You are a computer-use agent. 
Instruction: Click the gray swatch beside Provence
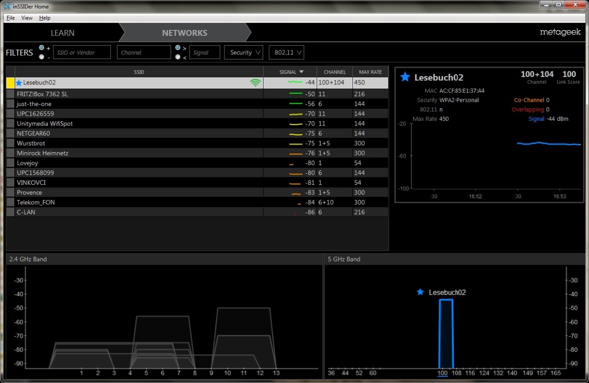pos(10,193)
